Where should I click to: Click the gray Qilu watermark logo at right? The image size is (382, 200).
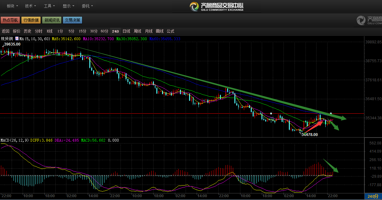click(369, 20)
